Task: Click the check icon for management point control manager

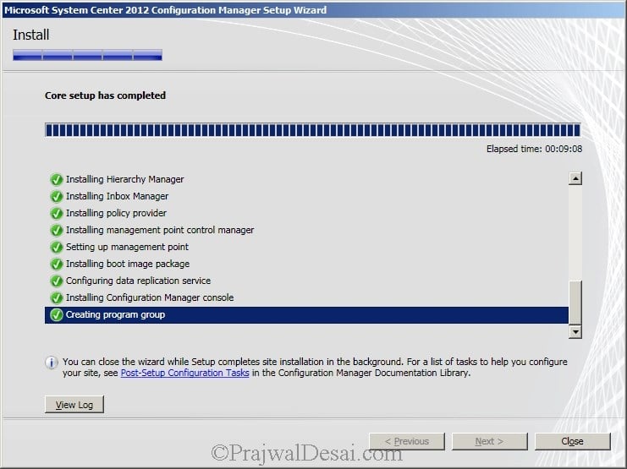Action: point(57,231)
